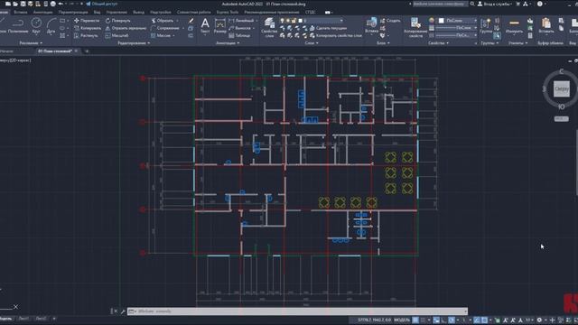Expand the Слои panel dropdown

(x=312, y=43)
